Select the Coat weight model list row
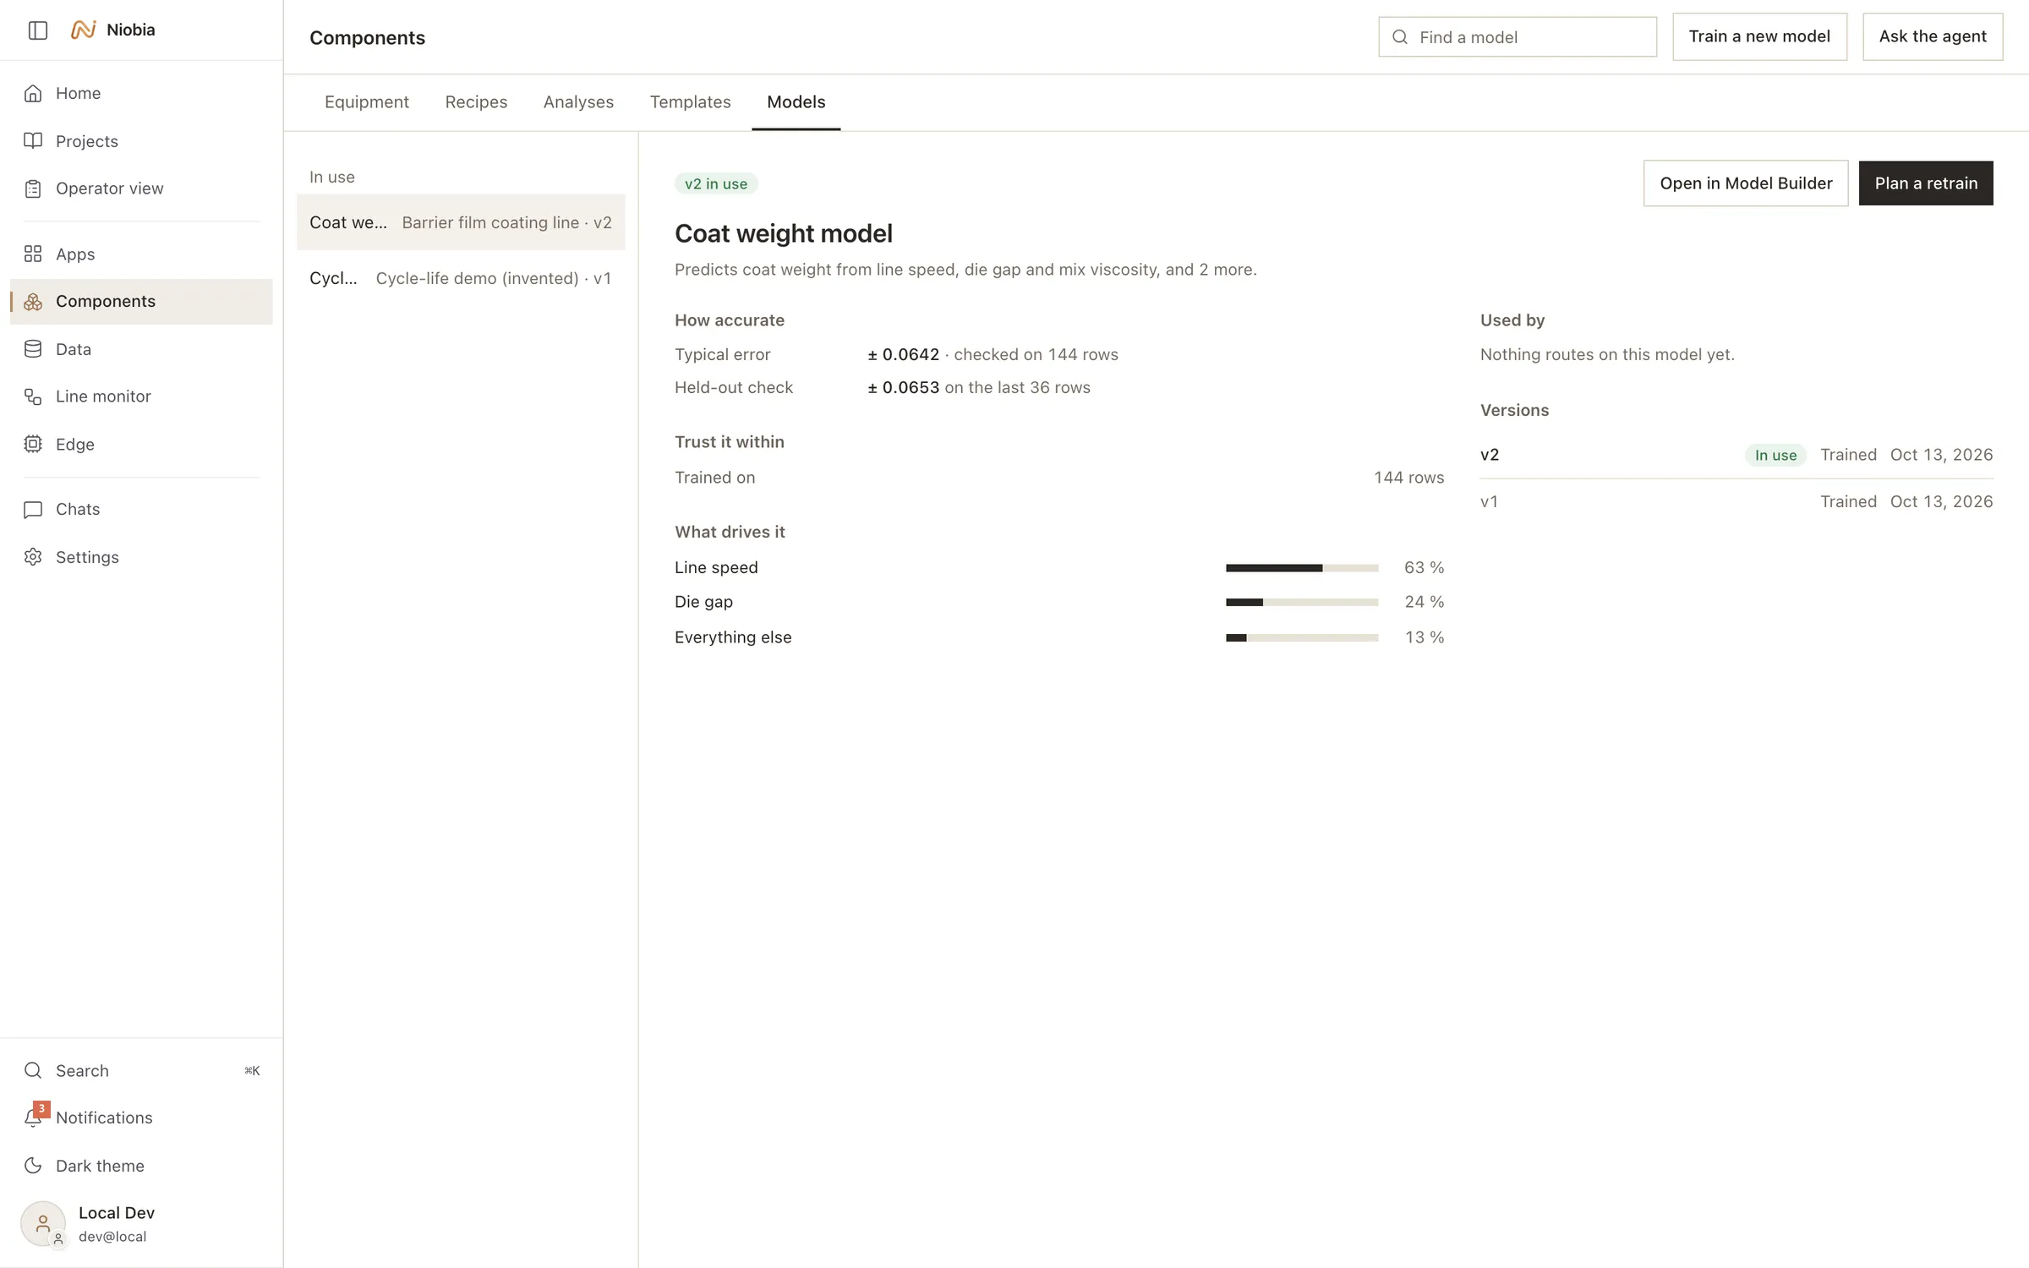 [x=461, y=222]
